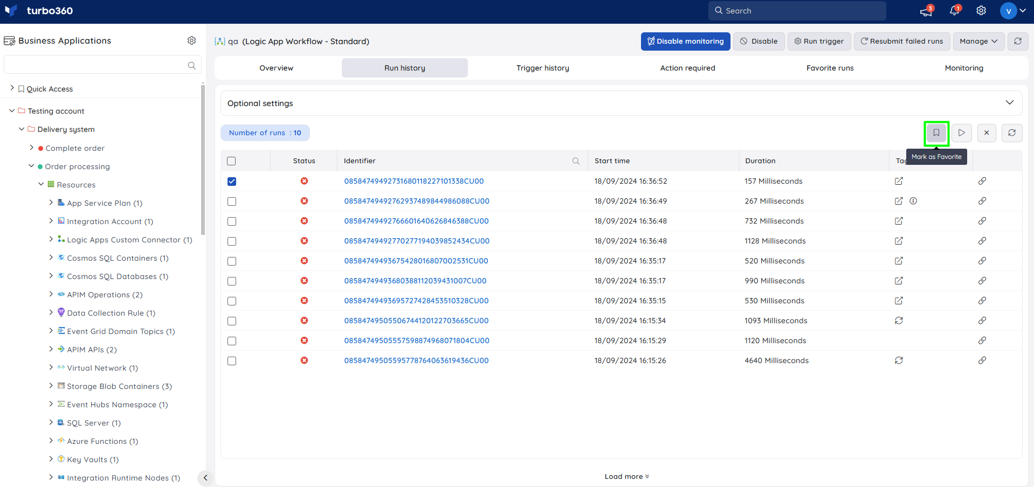Switch to the Monitoring tab
The image size is (1034, 487).
pos(964,68)
